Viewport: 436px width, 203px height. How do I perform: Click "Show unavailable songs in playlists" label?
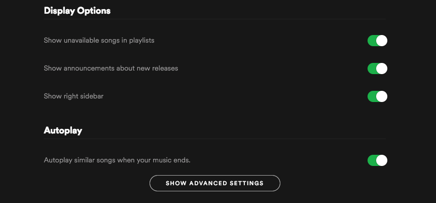[99, 40]
